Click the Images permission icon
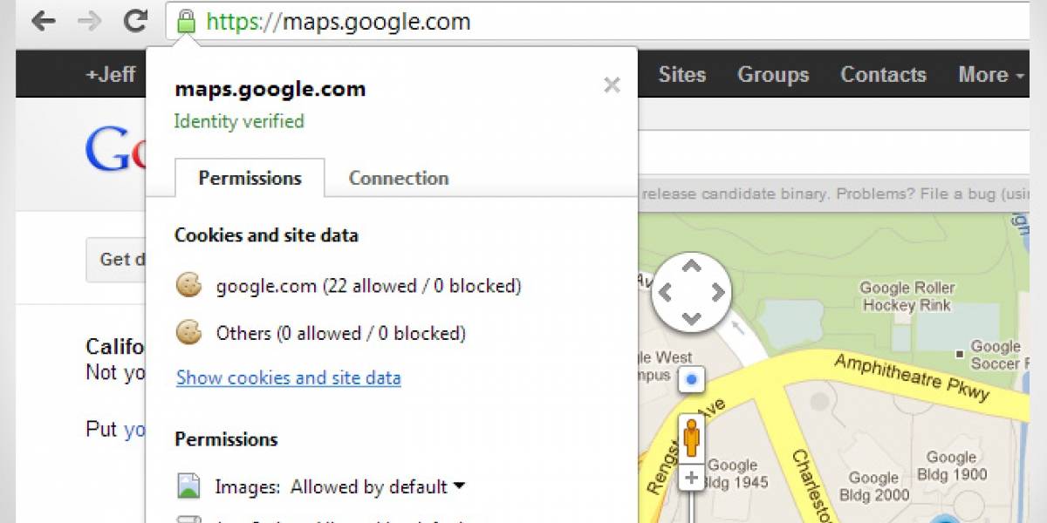Image resolution: width=1047 pixels, height=523 pixels. 188,486
